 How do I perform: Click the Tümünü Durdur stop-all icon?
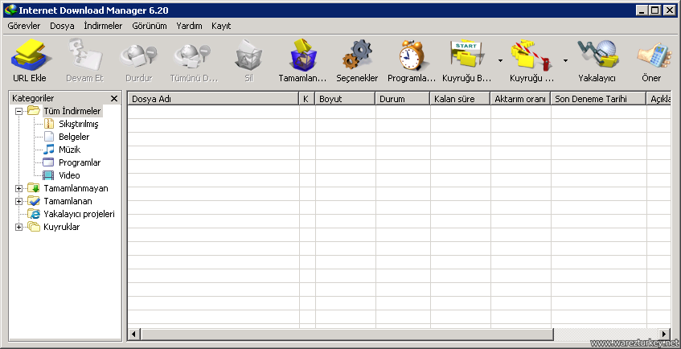coord(193,55)
